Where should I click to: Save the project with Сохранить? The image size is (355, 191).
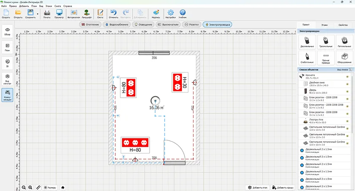pyautogui.click(x=30, y=14)
